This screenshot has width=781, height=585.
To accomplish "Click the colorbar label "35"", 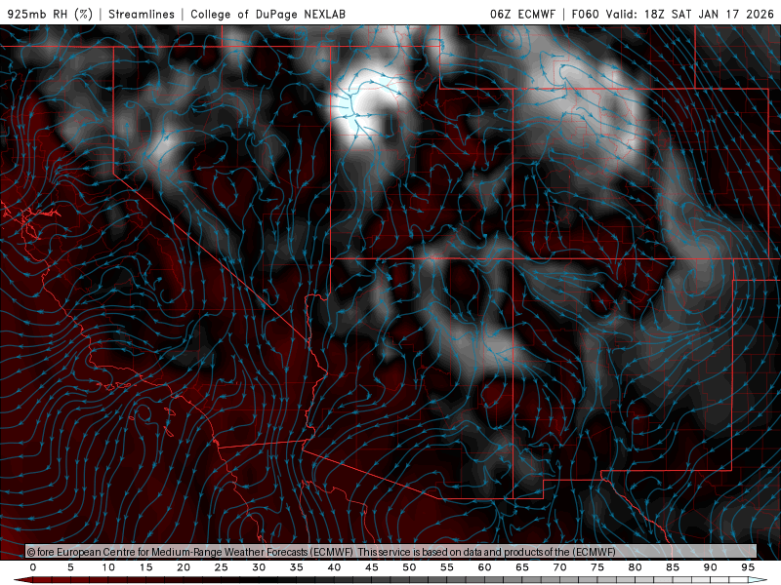I will pos(297,567).
